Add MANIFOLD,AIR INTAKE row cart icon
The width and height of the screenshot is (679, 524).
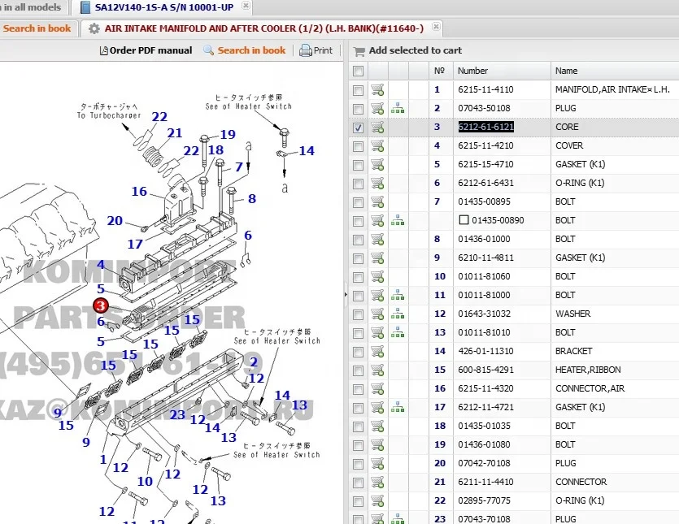(x=377, y=89)
